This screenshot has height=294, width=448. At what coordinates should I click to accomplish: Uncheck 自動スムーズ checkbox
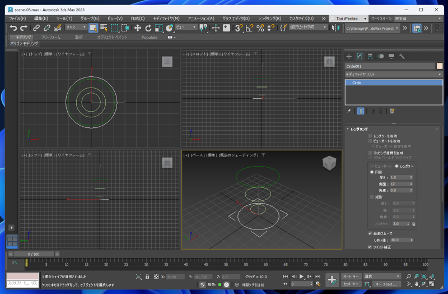[370, 233]
